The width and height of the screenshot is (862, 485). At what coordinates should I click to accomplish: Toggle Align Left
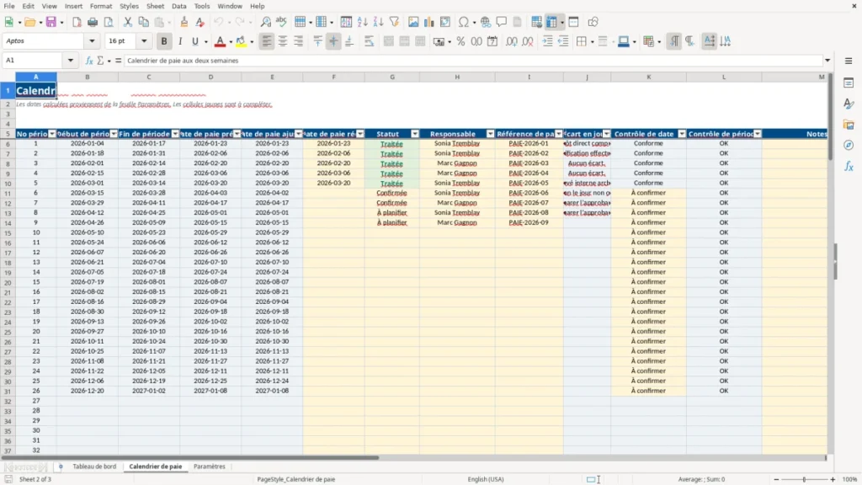[267, 41]
